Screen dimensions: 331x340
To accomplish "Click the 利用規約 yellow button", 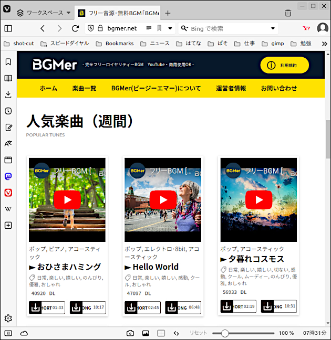I will click(285, 65).
